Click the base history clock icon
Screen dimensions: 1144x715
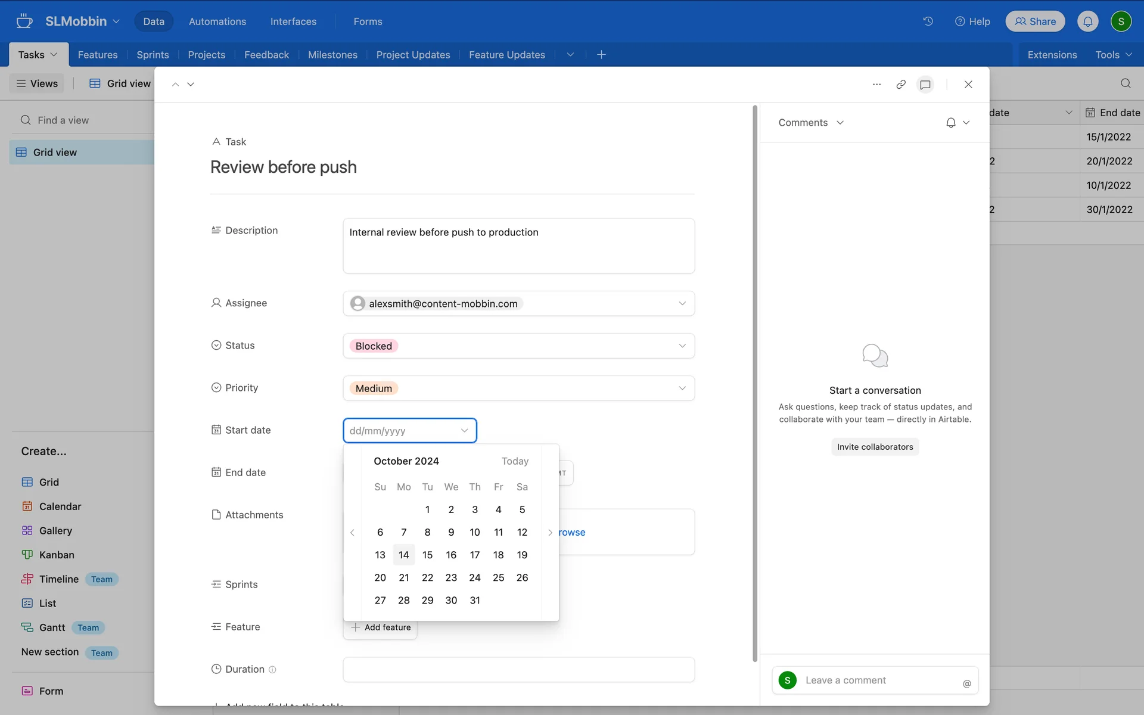click(x=928, y=21)
